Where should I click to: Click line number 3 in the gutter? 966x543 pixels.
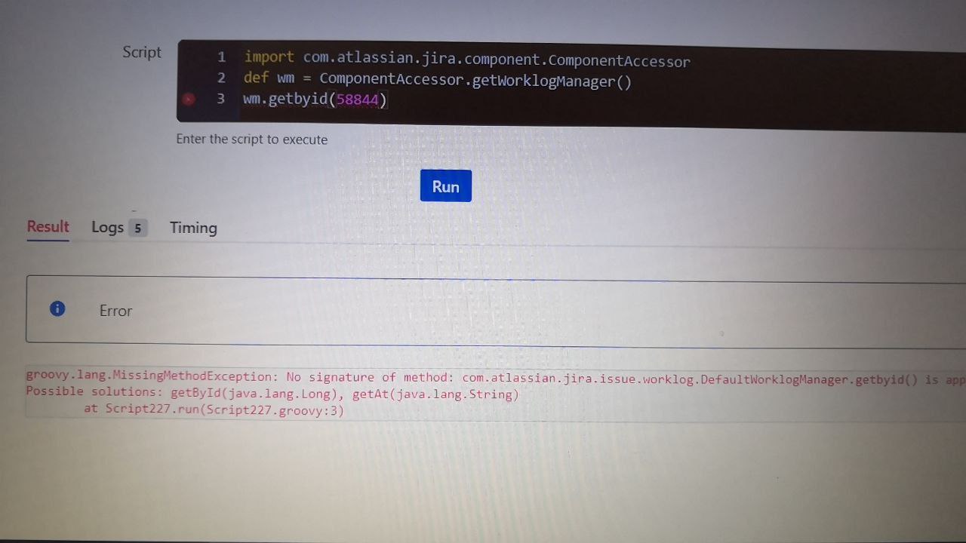click(x=220, y=99)
